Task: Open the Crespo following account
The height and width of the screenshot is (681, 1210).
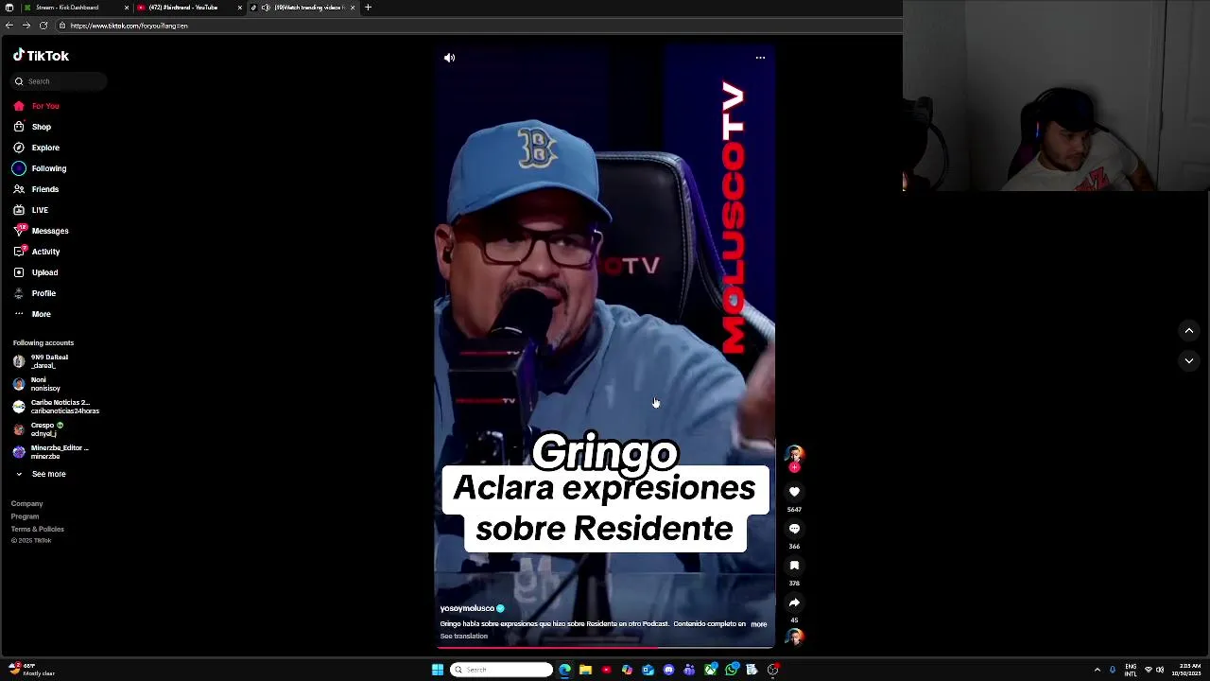Action: (40, 429)
